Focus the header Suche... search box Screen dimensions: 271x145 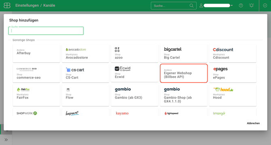click(x=174, y=6)
